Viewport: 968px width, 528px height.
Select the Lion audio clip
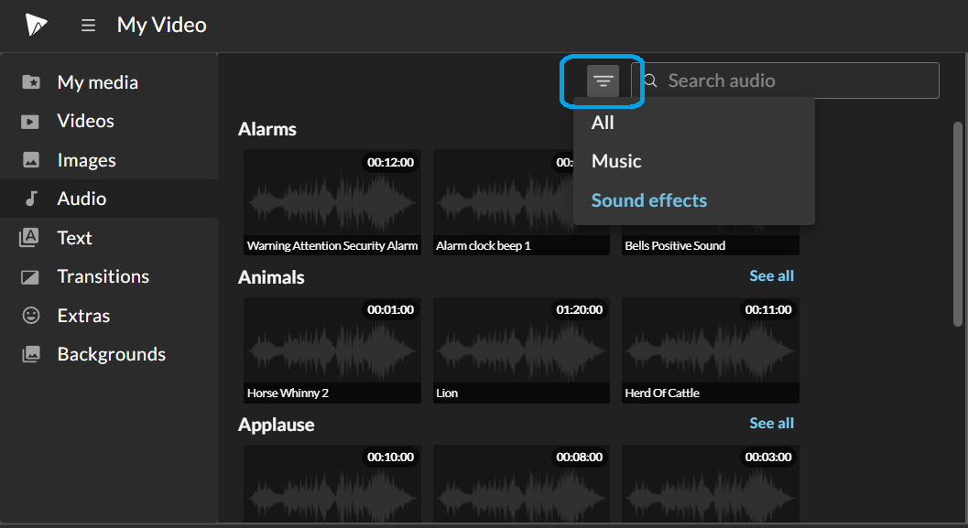point(521,350)
